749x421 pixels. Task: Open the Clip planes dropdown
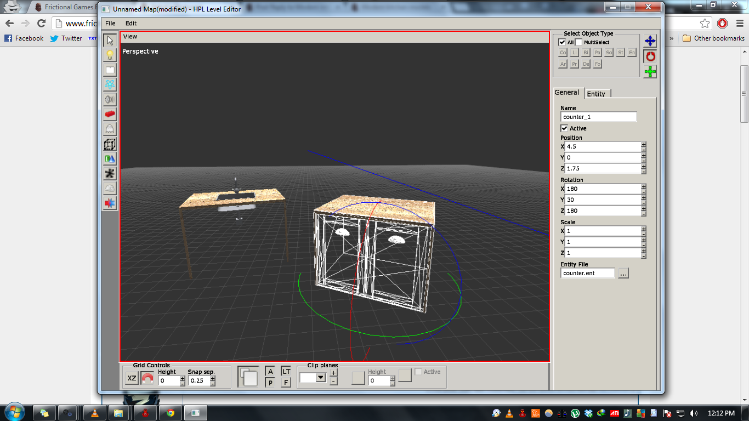point(321,378)
